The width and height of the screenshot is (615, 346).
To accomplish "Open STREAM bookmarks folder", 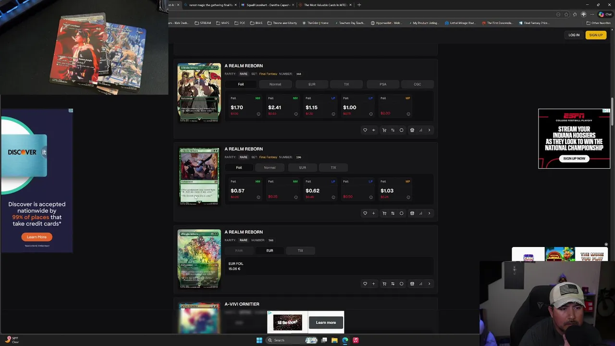I will 203,23.
